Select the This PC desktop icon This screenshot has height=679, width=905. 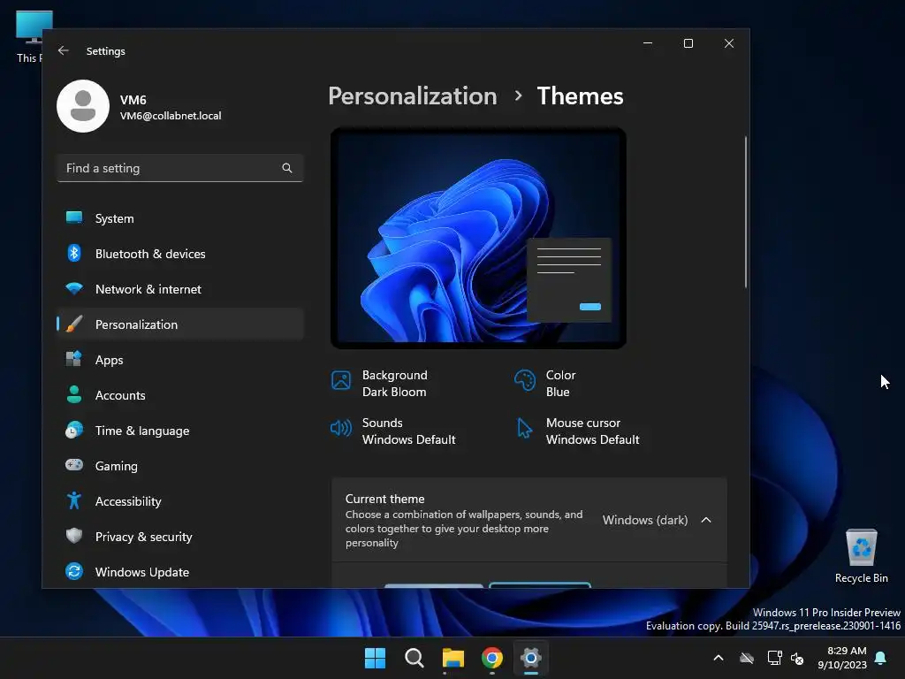click(x=27, y=37)
